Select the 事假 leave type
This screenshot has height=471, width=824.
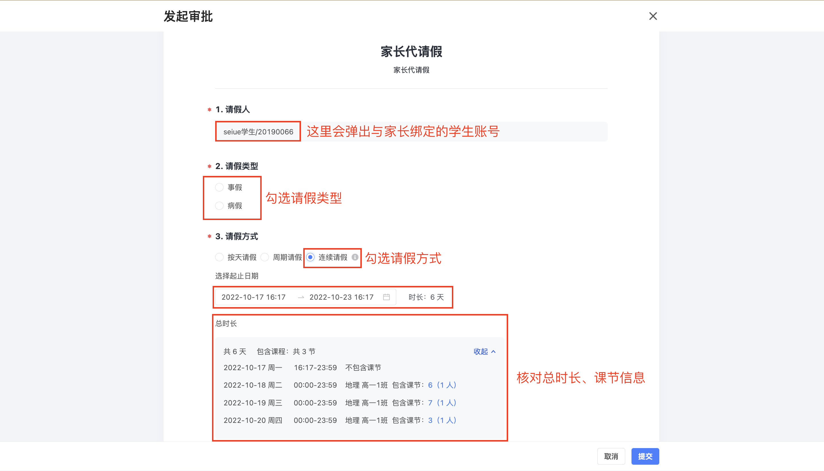(219, 187)
